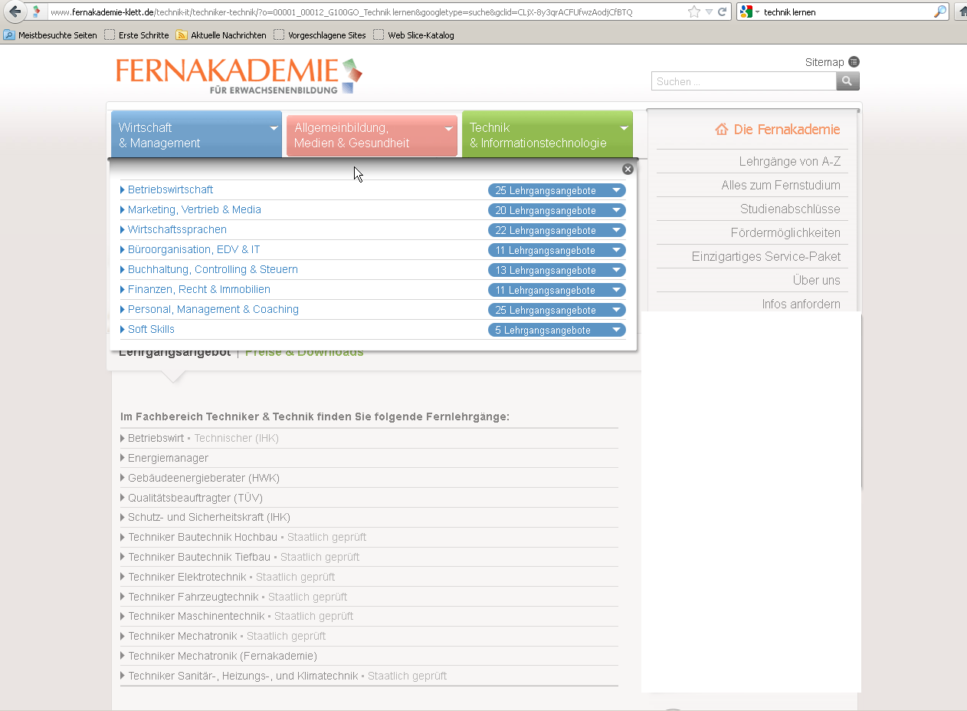This screenshot has height=711, width=967.
Task: Click the home icon beside Die Fernakademie
Action: click(x=721, y=130)
